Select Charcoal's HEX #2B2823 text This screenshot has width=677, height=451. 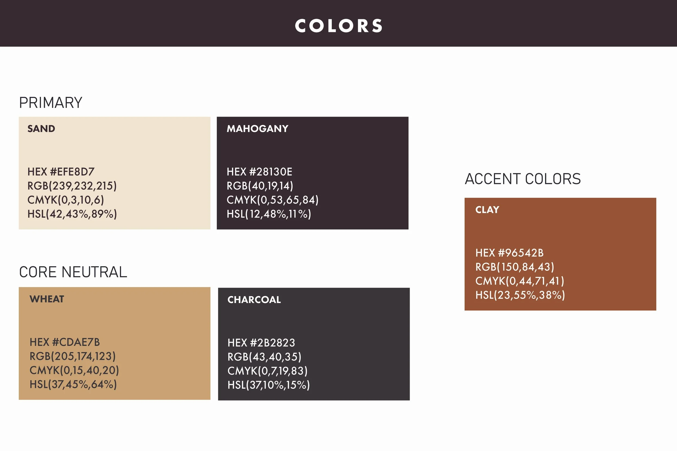pos(261,343)
